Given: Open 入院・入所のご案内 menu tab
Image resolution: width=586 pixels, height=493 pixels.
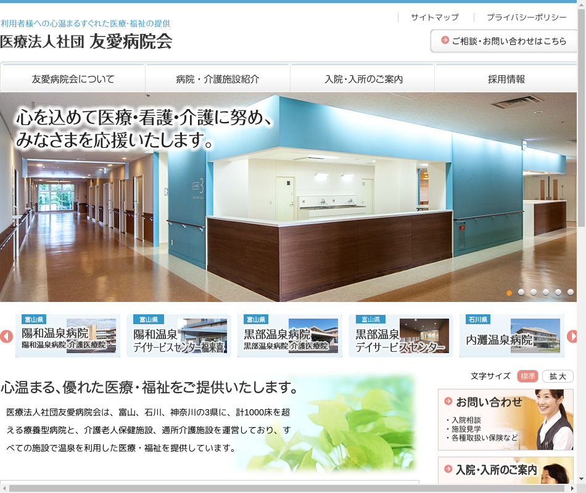Looking at the screenshot, I should click(x=363, y=79).
